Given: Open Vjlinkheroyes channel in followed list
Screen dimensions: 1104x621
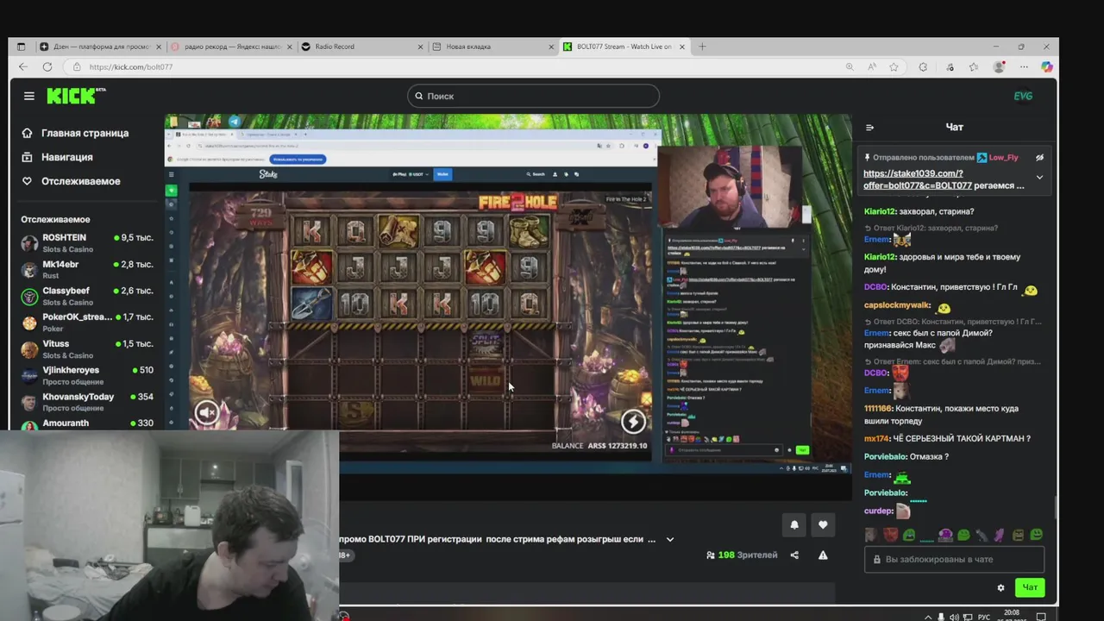Looking at the screenshot, I should tap(88, 375).
